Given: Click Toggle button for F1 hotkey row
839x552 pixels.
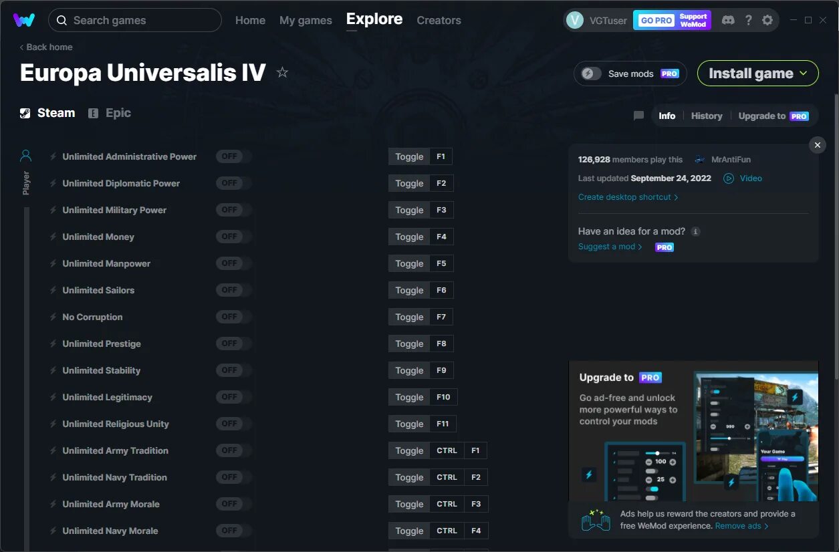Looking at the screenshot, I should pyautogui.click(x=409, y=156).
